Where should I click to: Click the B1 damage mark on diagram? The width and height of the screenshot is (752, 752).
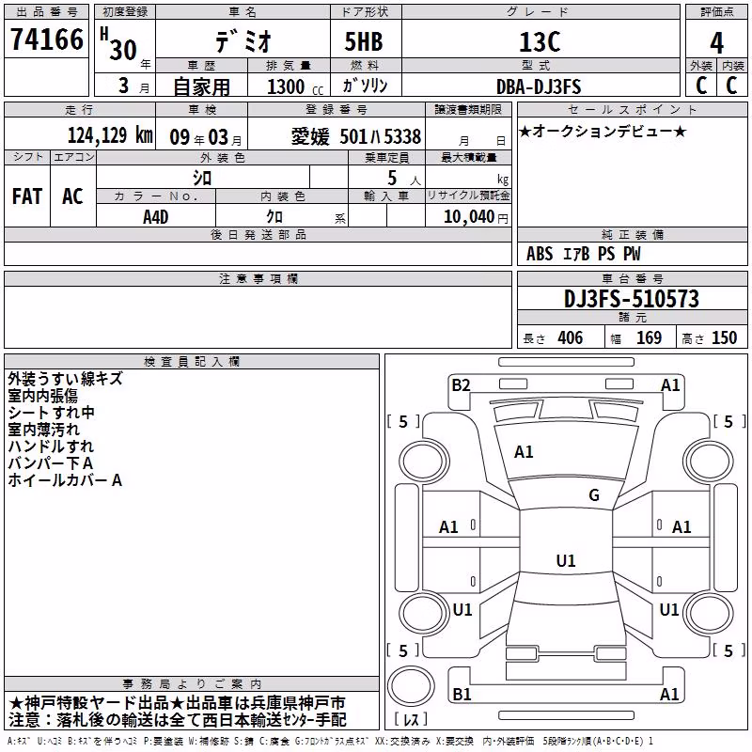click(x=462, y=694)
